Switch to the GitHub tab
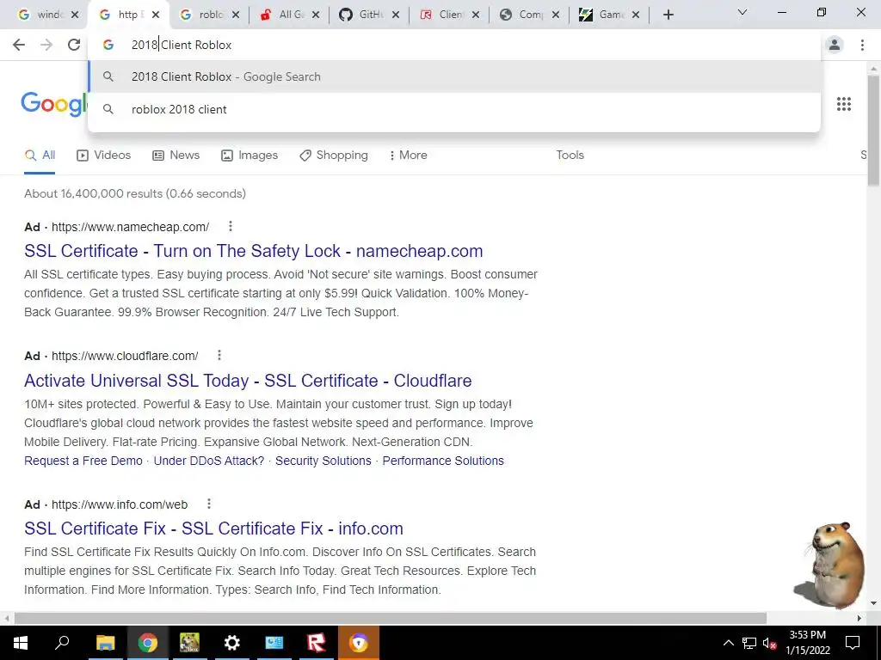 tap(364, 15)
